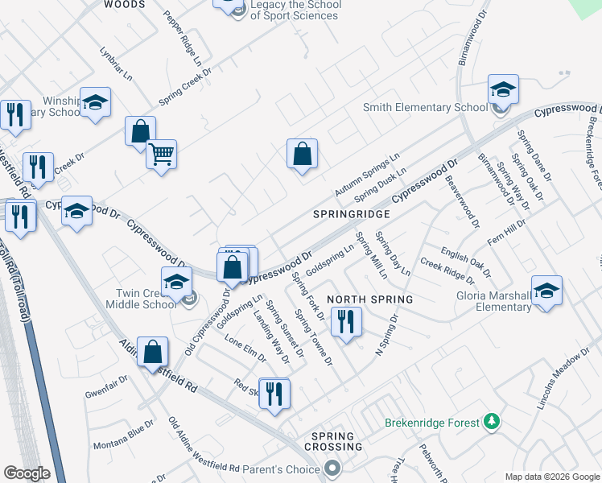
Task: Select the Spring Fork Dr street label
Action: click(x=308, y=296)
